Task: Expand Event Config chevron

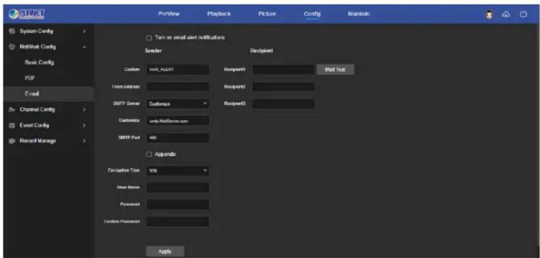Action: (x=84, y=126)
